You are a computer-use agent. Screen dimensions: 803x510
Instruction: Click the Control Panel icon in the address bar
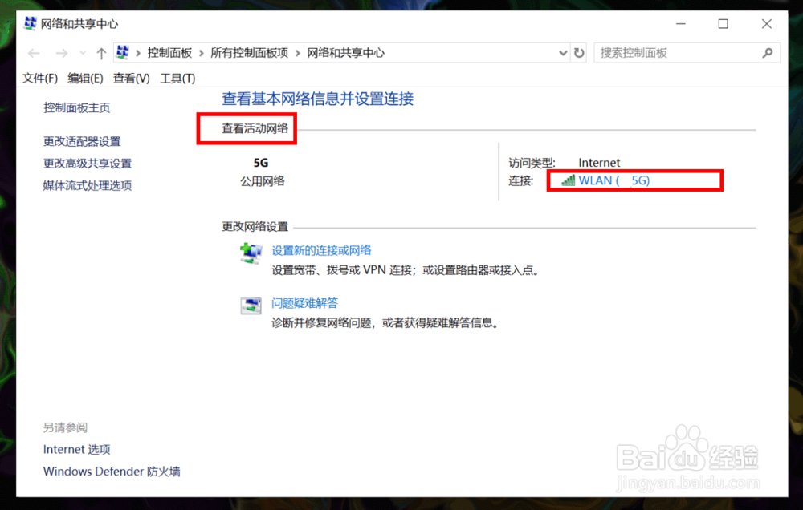[x=123, y=52]
